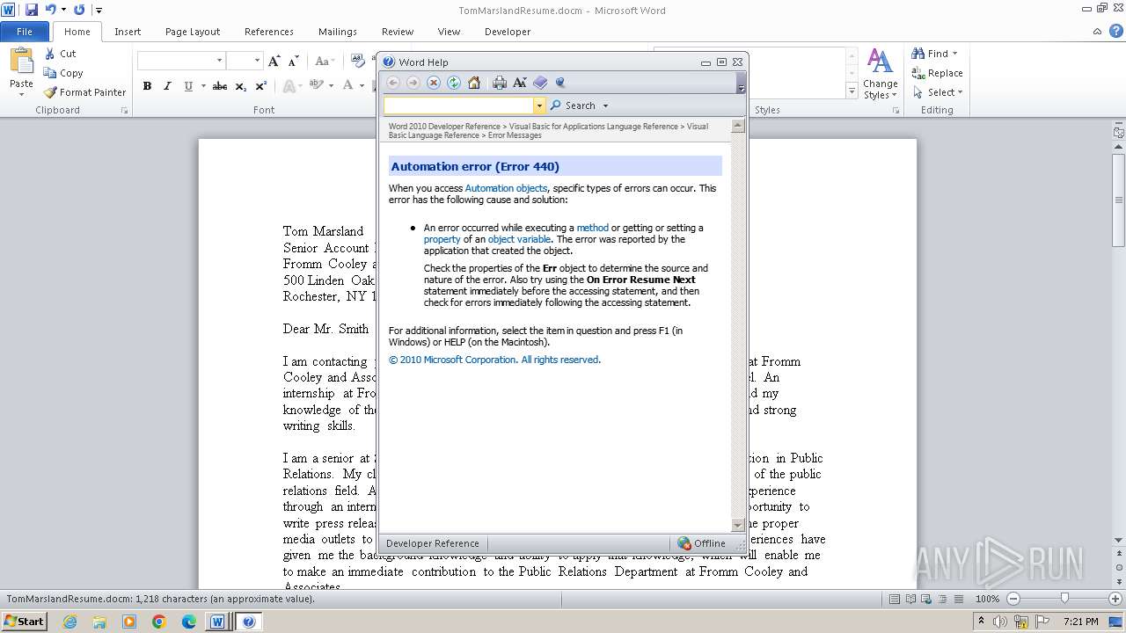Open the Text Effects dropdown
Screen dimensions: 1126x633
tap(292, 86)
